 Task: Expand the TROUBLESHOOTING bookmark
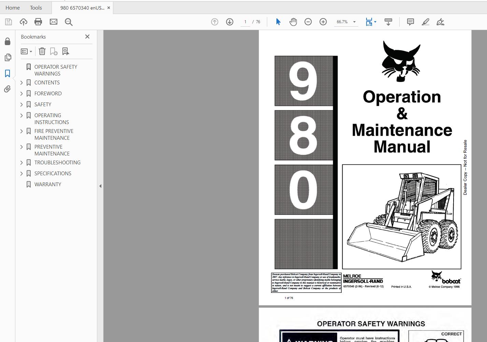coord(22,163)
